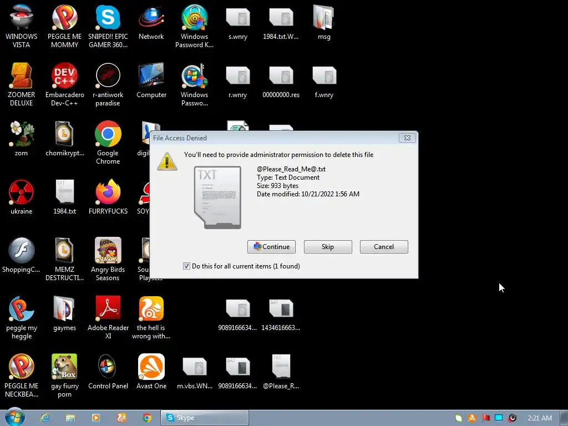Select Windows Password K... icon in top row
This screenshot has width=568, height=426.
pyautogui.click(x=195, y=26)
